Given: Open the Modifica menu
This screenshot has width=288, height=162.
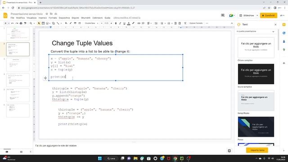Looking at the screenshot, I should (x=20, y=18).
